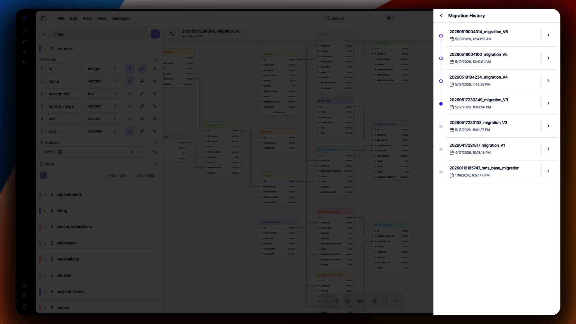
Task: Open the migration_V5 entry chevron
Action: [548, 58]
